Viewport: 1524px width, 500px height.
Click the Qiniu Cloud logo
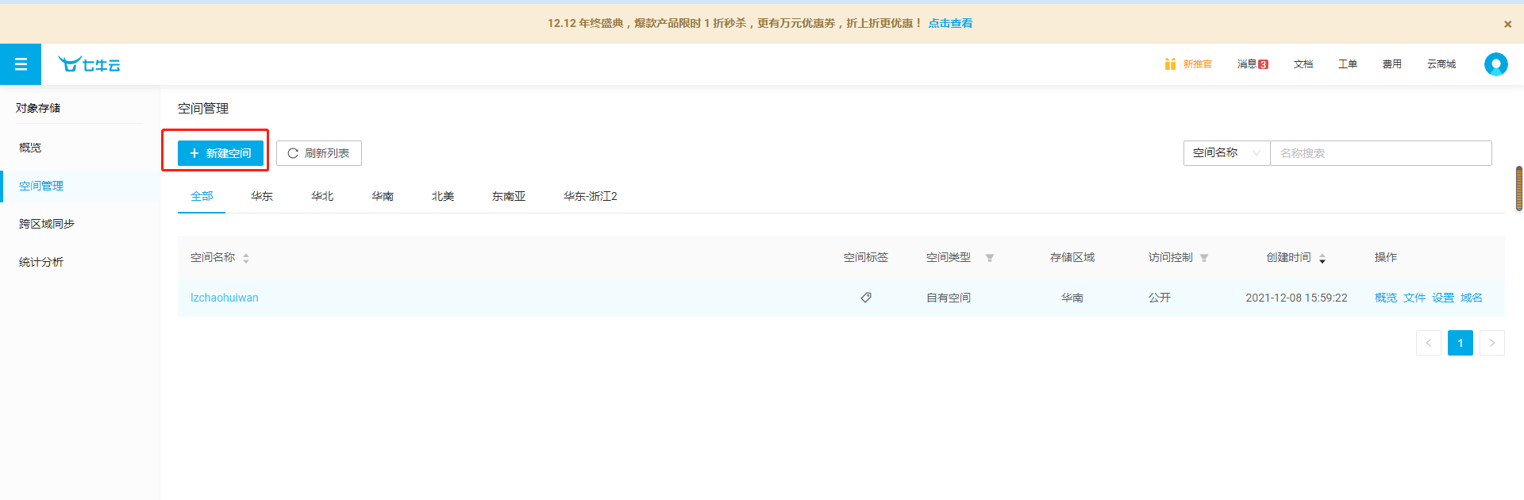coord(89,64)
